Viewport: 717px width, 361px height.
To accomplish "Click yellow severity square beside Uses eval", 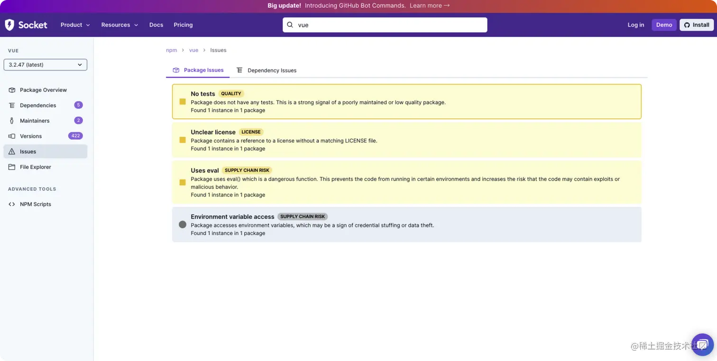I will 183,182.
